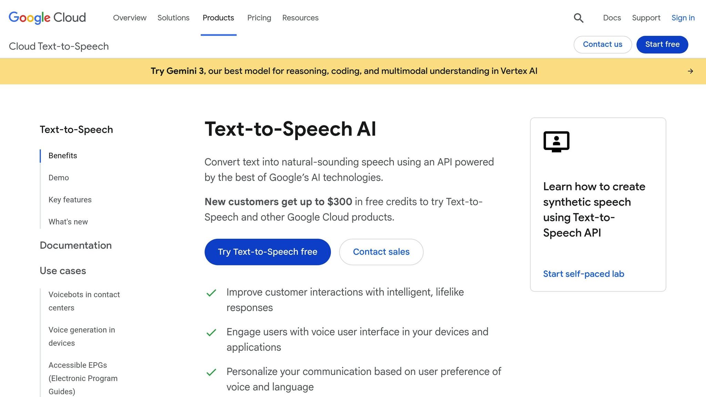Click the presentation screen icon in lab card
This screenshot has height=397, width=706.
pyautogui.click(x=556, y=141)
